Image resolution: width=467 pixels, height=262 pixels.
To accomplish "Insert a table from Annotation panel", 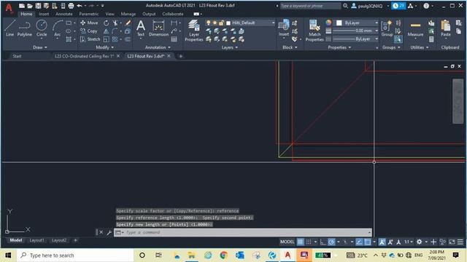I will point(174,39).
